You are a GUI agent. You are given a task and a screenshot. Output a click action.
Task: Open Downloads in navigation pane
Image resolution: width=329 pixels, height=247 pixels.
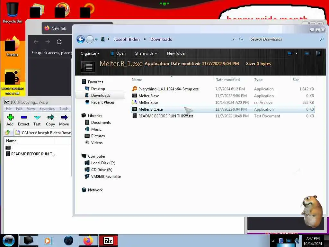point(101,95)
